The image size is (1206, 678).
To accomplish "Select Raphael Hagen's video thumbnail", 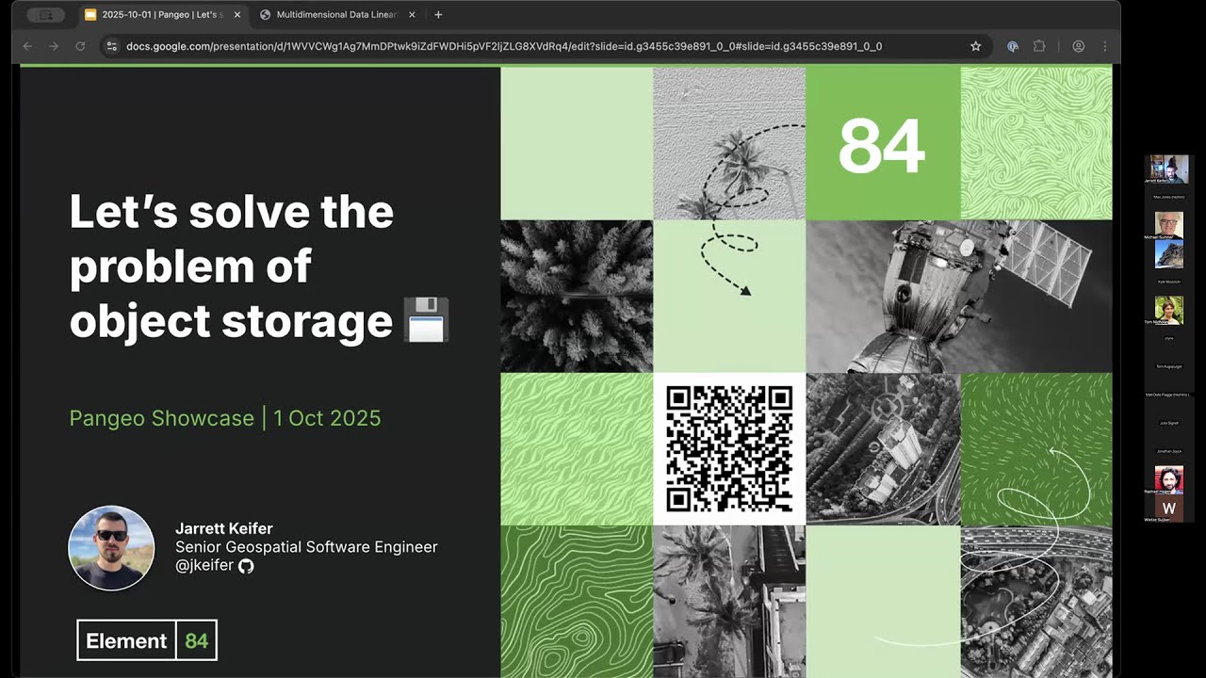I will point(1168,479).
